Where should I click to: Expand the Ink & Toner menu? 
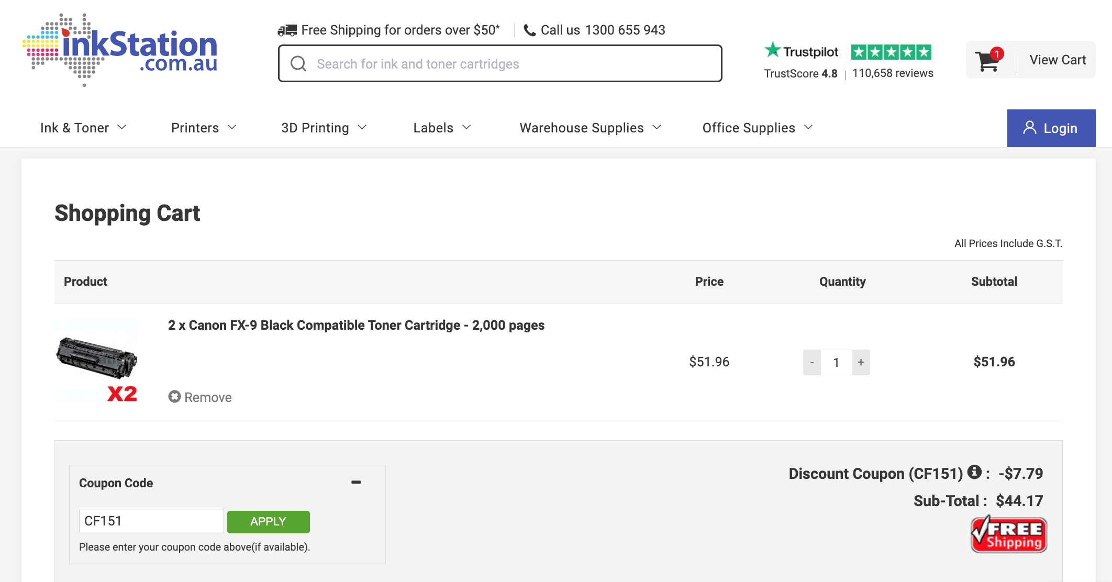pyautogui.click(x=83, y=128)
